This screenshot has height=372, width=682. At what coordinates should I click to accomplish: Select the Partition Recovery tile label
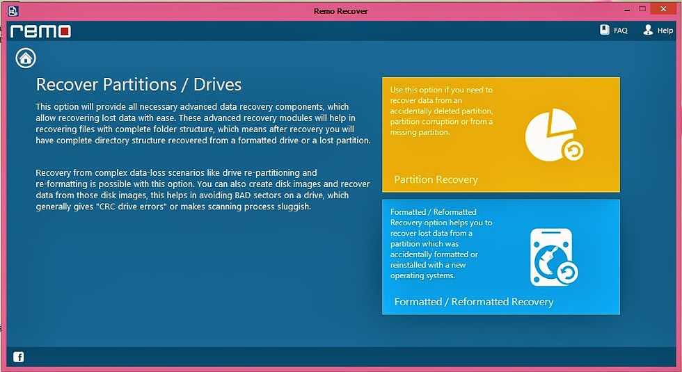click(x=436, y=179)
